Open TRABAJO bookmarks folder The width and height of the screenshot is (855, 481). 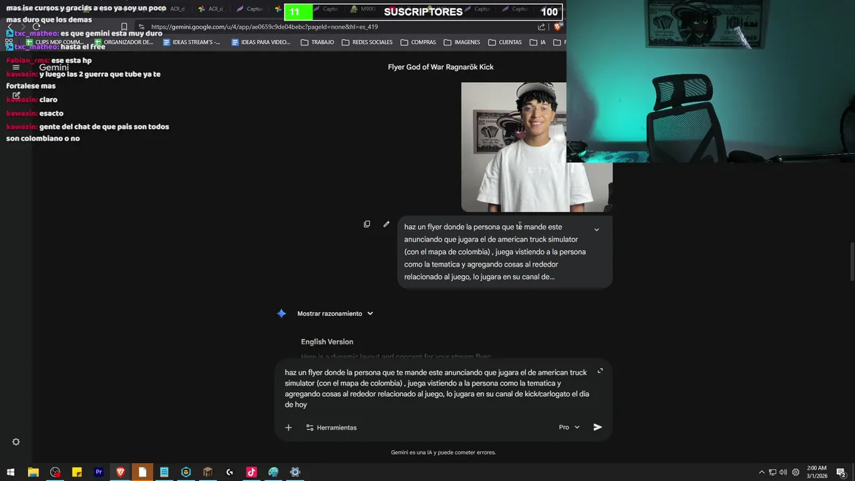(317, 42)
